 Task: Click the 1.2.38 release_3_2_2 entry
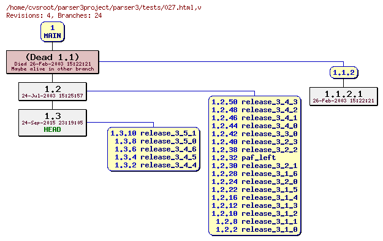[254, 150]
